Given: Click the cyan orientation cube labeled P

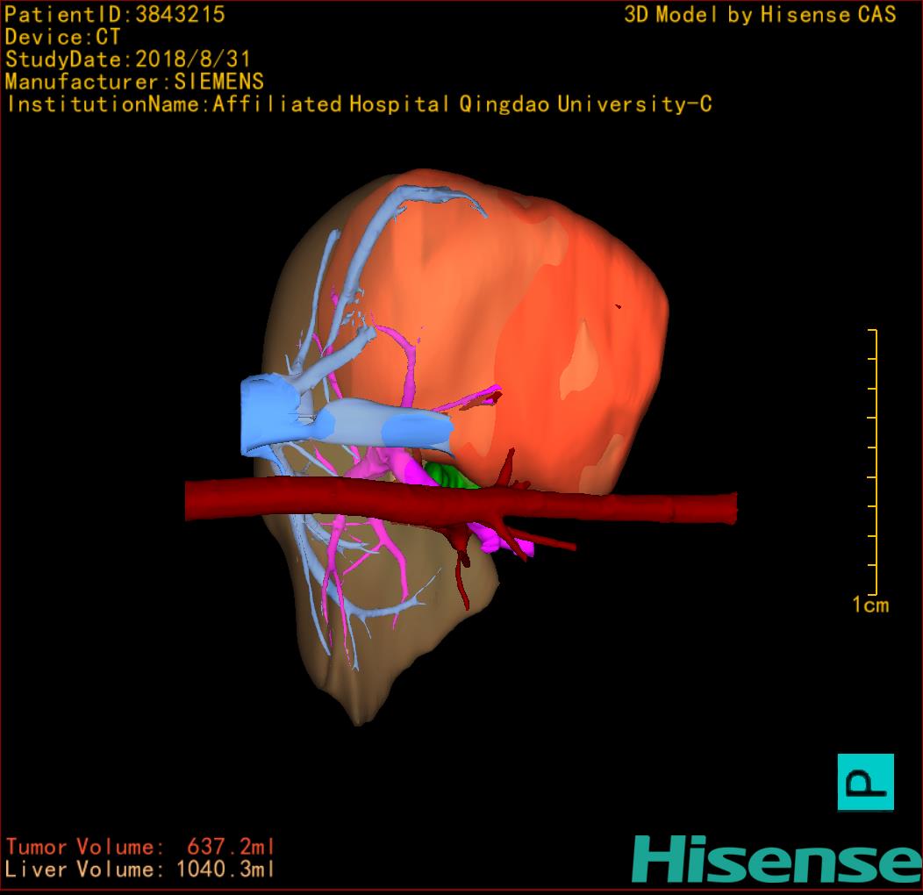Looking at the screenshot, I should (865, 781).
